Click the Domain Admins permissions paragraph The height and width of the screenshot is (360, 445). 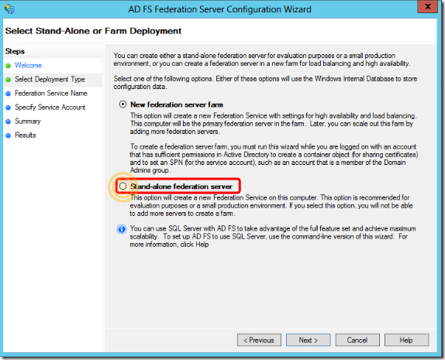pos(274,159)
